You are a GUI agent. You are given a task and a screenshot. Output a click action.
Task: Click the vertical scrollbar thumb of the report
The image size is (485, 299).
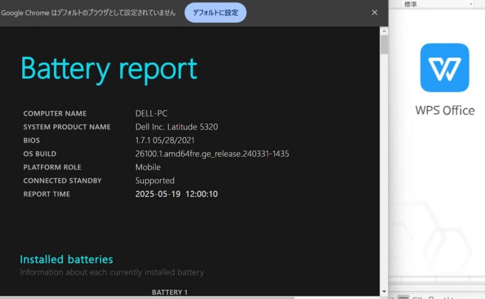coord(384,45)
